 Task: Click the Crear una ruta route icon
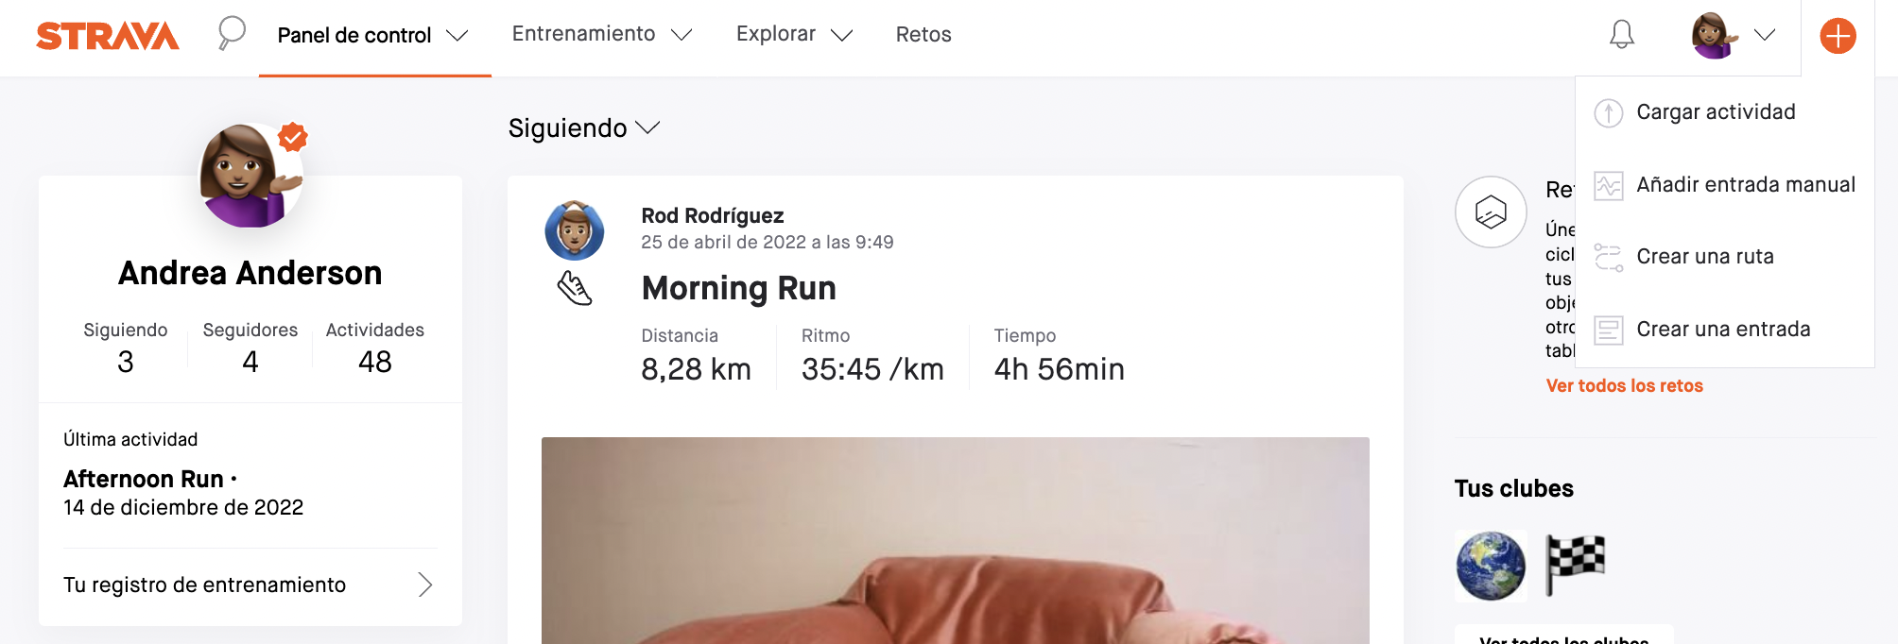(x=1609, y=257)
